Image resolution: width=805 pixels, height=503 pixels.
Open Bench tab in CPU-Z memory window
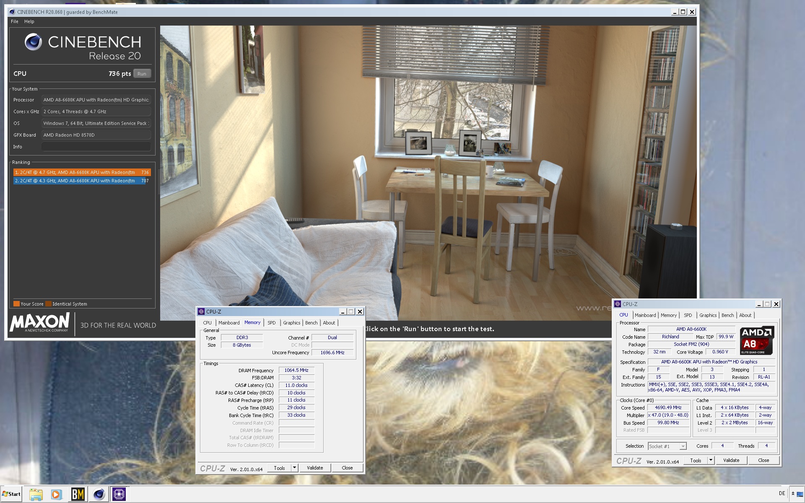point(311,323)
